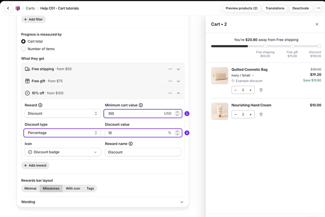Click the Deactivate button
Viewport: 325px width, 217px height.
tap(300, 8)
